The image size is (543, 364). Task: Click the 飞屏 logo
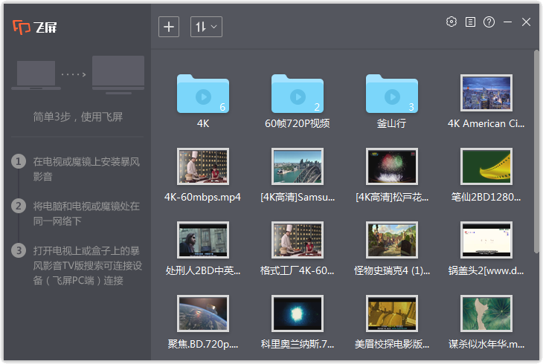[35, 27]
